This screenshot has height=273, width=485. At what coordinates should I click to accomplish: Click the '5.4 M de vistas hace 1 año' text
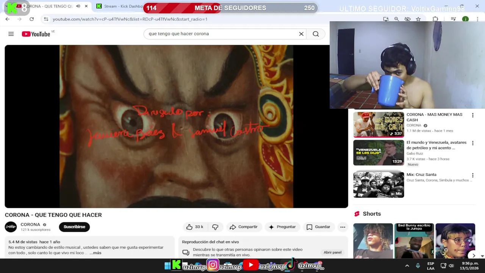34,242
